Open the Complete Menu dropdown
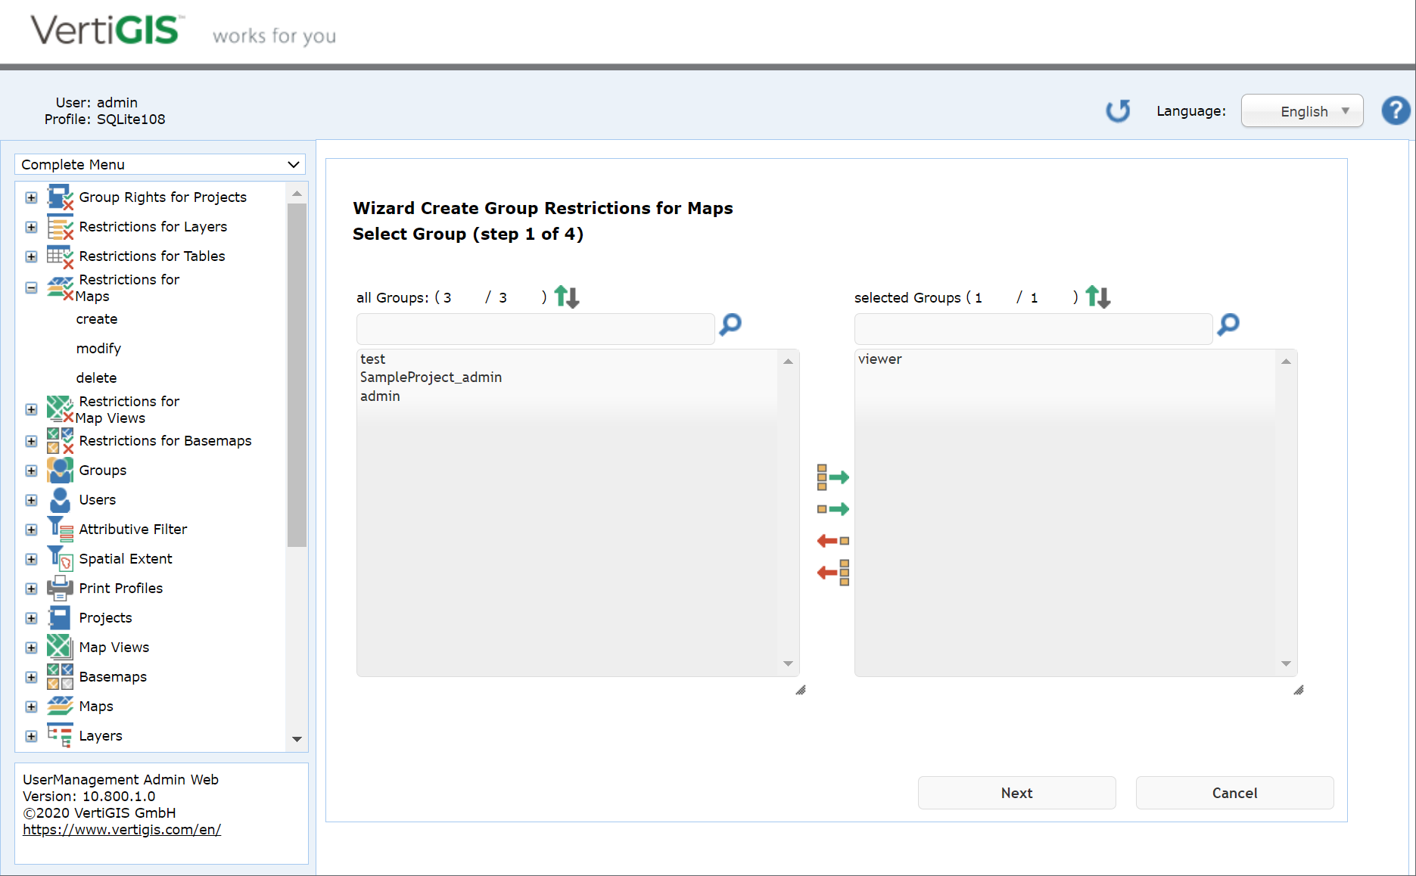 tap(159, 164)
